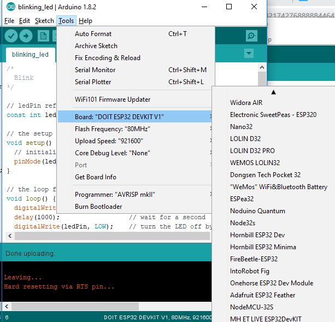The image size is (335, 322).
Task: Click the Upload arrow button
Action: [26, 36]
